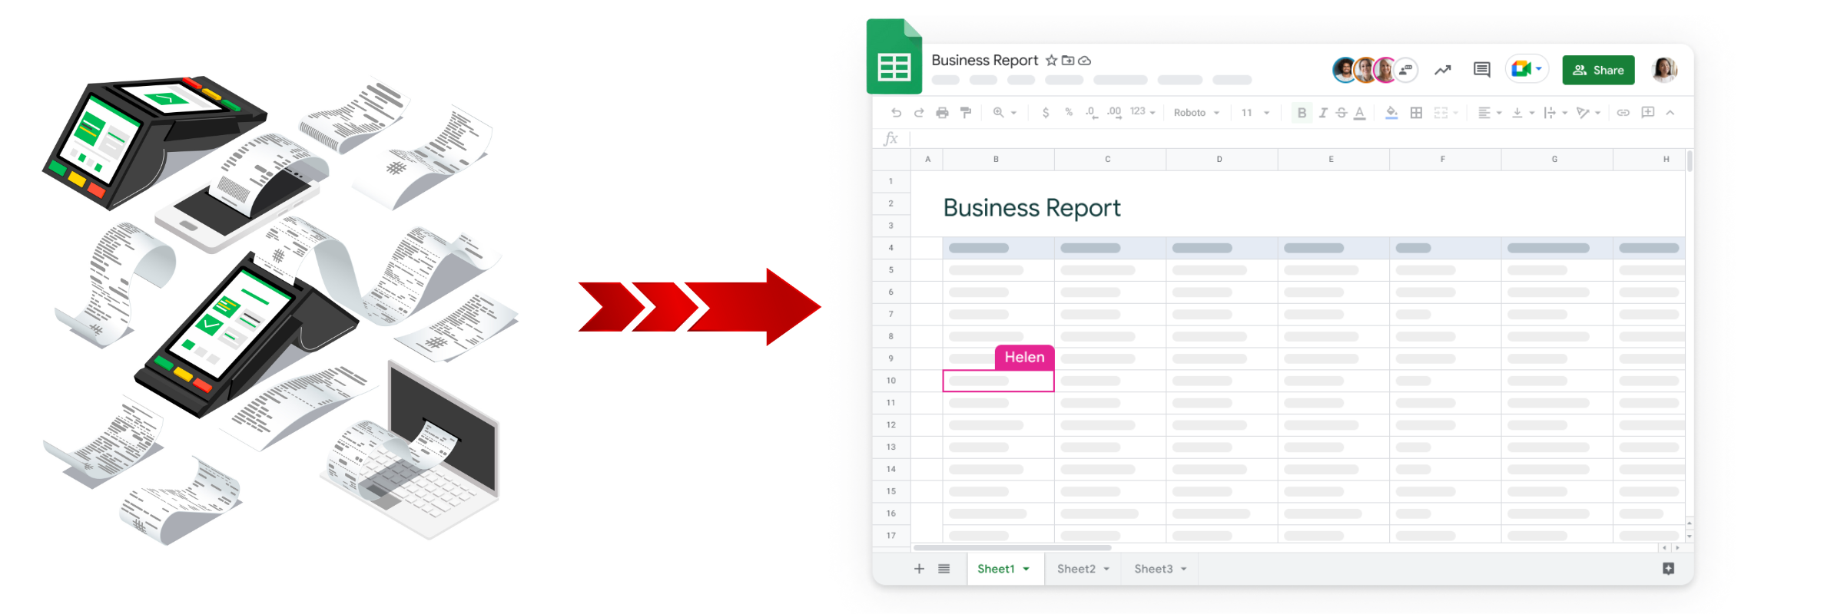Select column E header
1844x614 pixels.
1333,159
